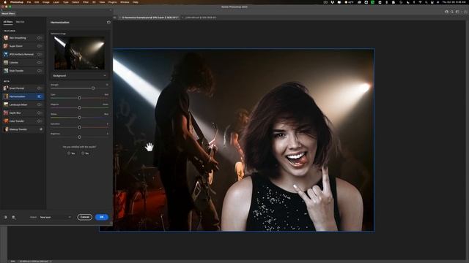Viewport: 469px width, 263px height.
Task: Click the Magenta-Green slider handle
Action: tap(80, 107)
